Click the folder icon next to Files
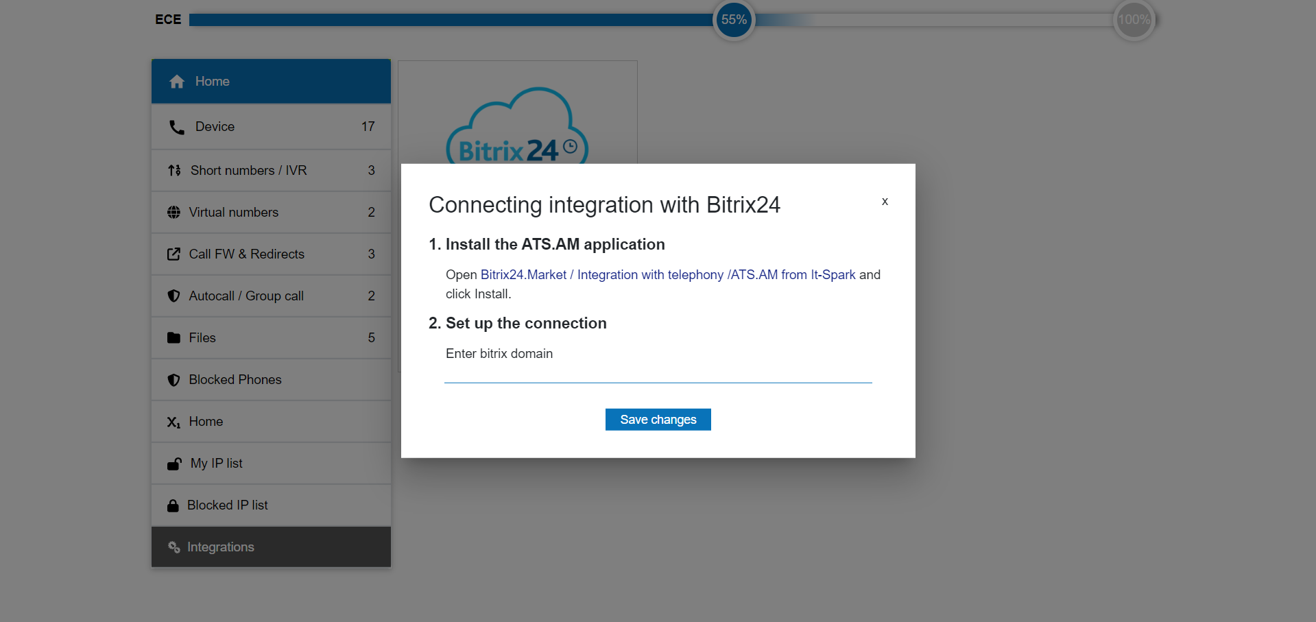This screenshot has height=622, width=1316. click(174, 338)
